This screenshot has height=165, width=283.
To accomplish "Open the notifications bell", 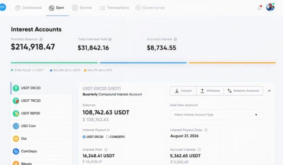I will (259, 8).
